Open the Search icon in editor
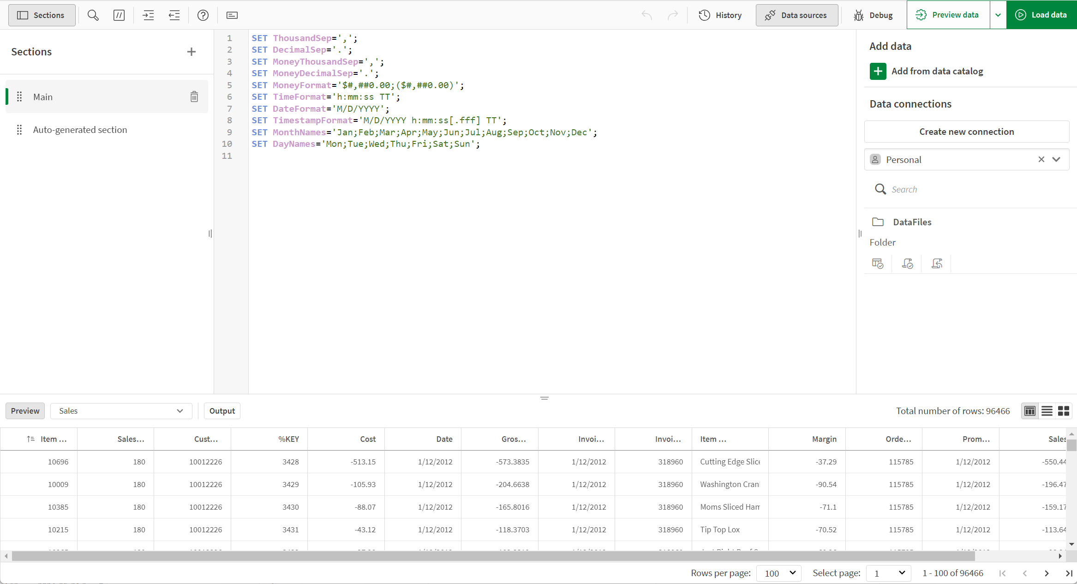The image size is (1077, 584). point(93,15)
